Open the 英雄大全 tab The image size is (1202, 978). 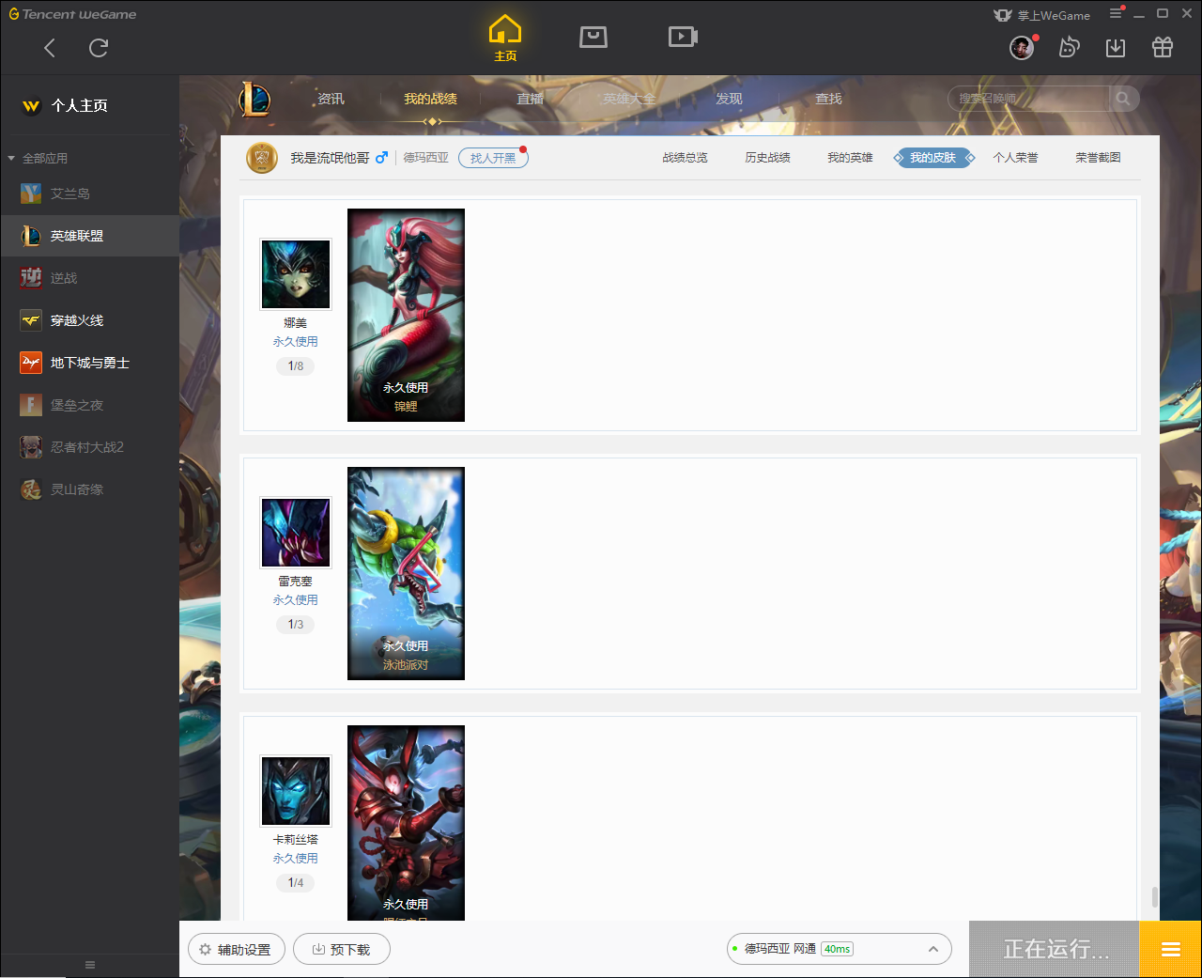(629, 99)
